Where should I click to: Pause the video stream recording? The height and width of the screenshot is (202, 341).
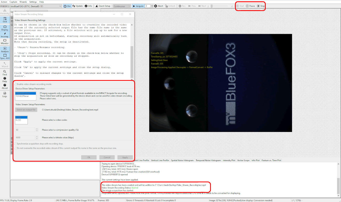click(250, 6)
